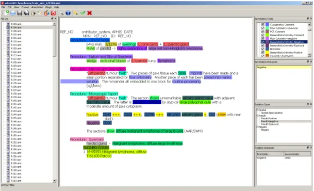Click the users/people toolbar icon
Image resolution: width=314 pixels, height=191 pixels.
(46, 13)
